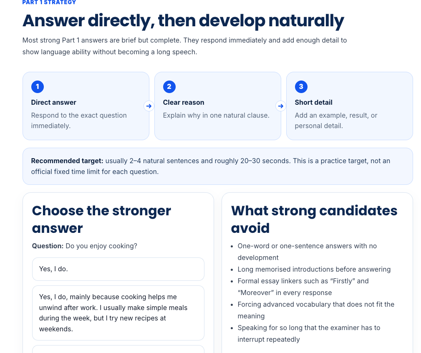Click the bullet about long memorised introductions
The height and width of the screenshot is (353, 421).
pos(314,269)
